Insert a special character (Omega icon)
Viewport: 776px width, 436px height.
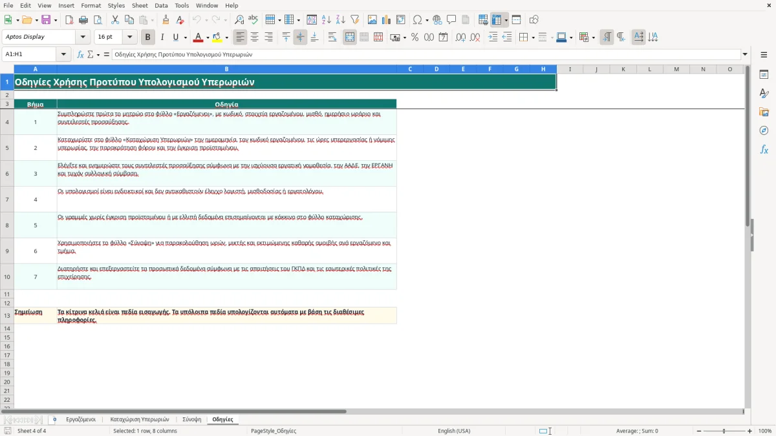tap(418, 20)
